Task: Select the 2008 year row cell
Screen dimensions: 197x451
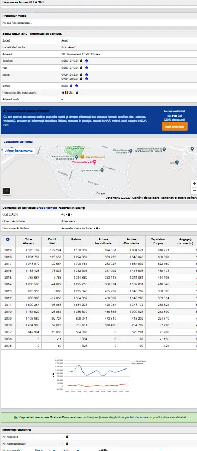Action: coord(8,325)
